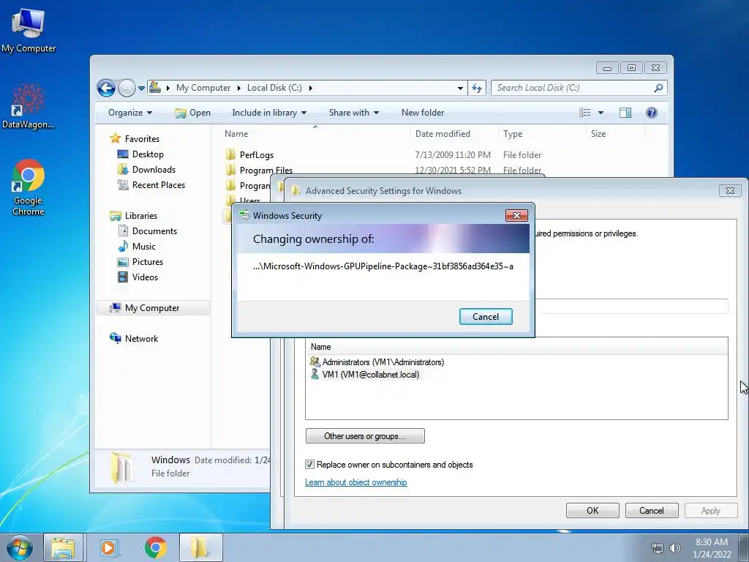Viewport: 749px width, 562px height.
Task: Select the Program Files folder
Action: click(266, 170)
